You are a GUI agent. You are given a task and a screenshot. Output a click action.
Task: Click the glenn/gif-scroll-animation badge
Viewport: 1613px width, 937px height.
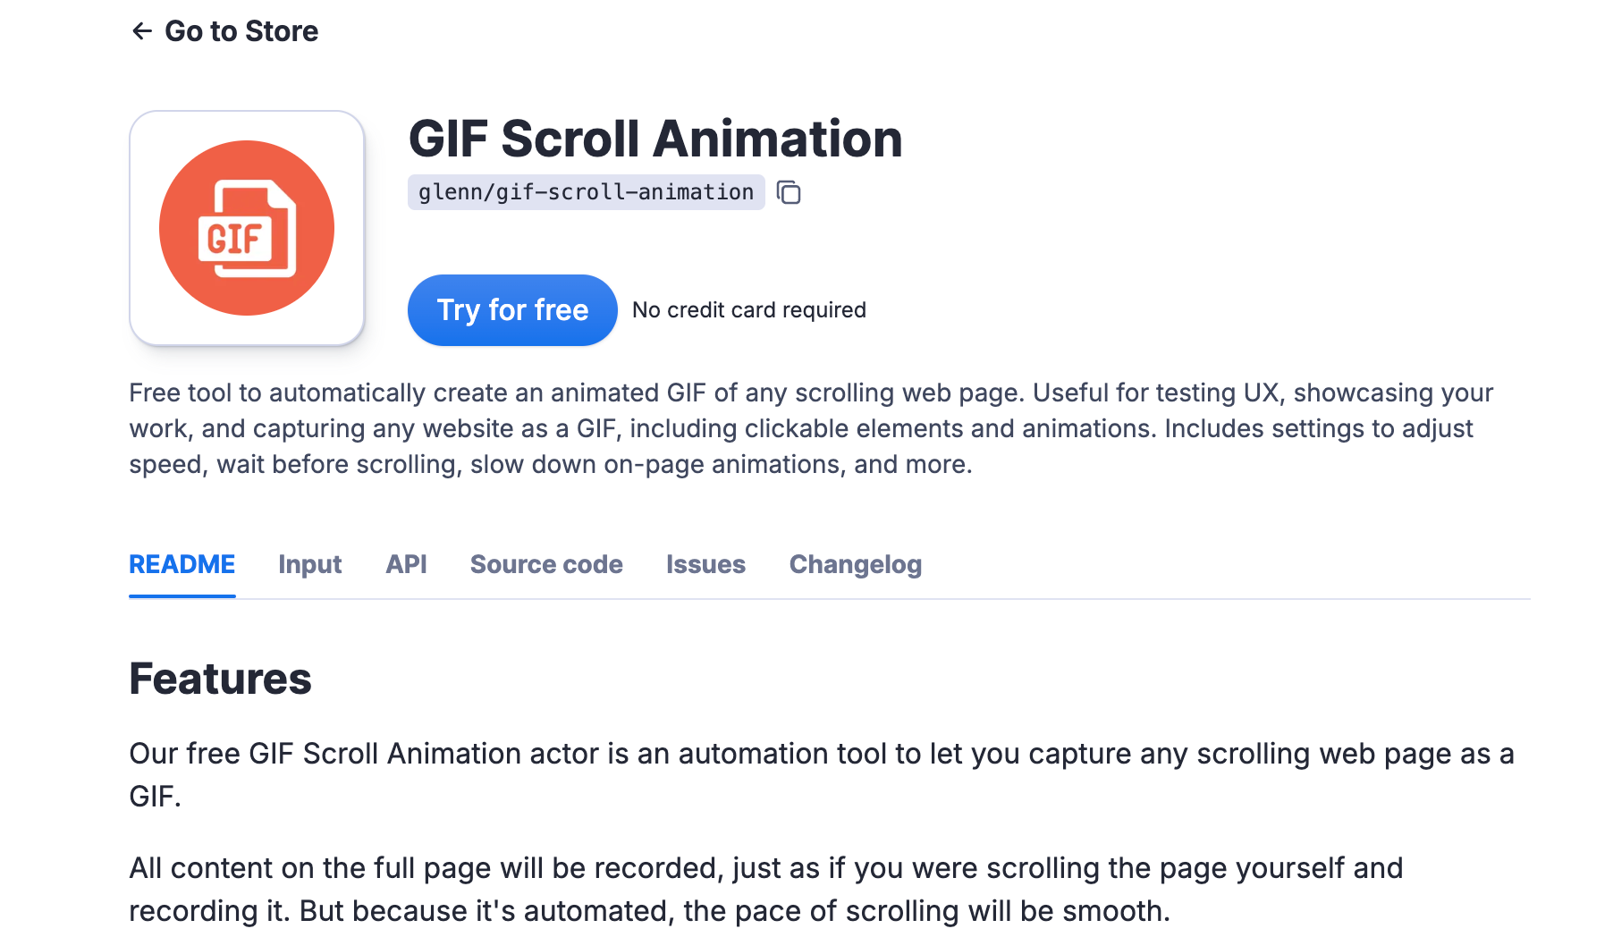(586, 192)
